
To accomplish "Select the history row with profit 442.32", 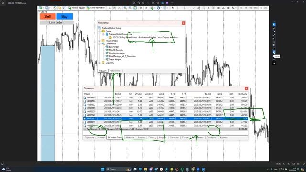I will point(165,126).
